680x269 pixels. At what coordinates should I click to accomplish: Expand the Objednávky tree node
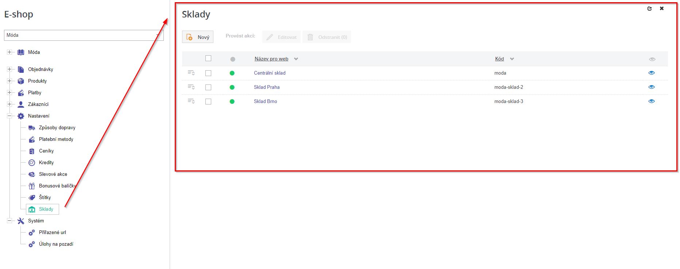coord(9,69)
